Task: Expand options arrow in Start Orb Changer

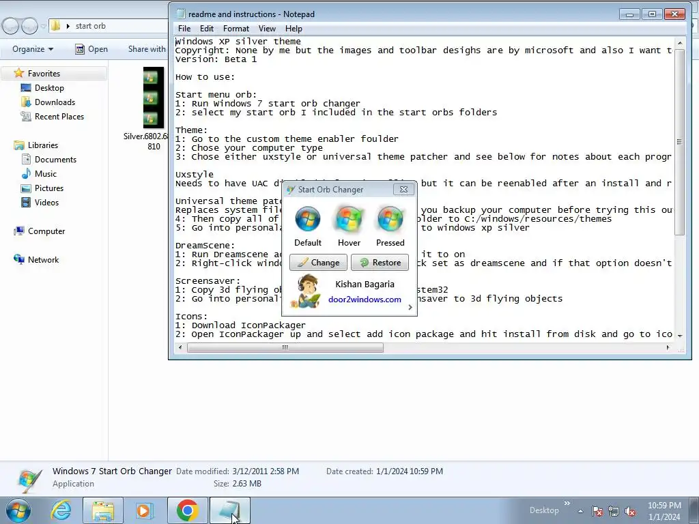Action: point(410,307)
